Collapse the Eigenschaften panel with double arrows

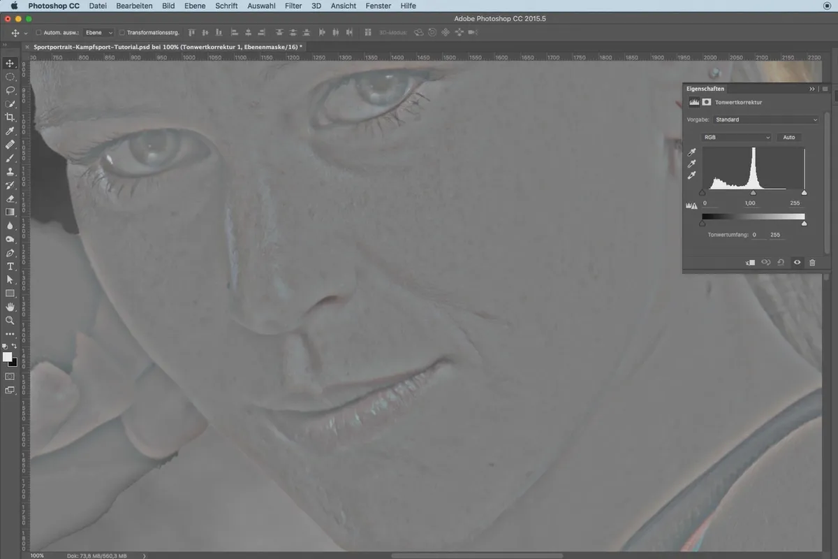coord(812,89)
